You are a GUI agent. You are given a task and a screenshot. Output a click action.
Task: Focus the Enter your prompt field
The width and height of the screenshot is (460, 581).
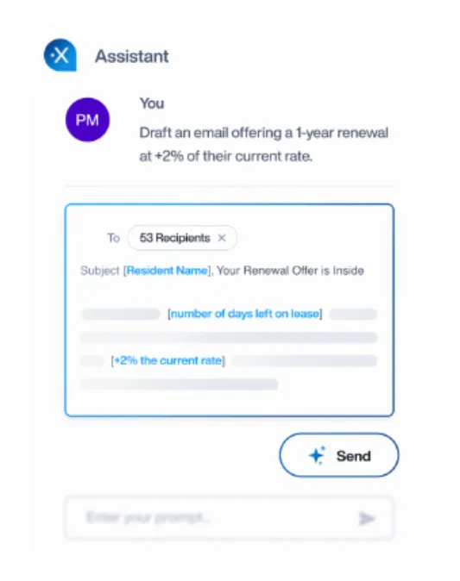pos(229,517)
